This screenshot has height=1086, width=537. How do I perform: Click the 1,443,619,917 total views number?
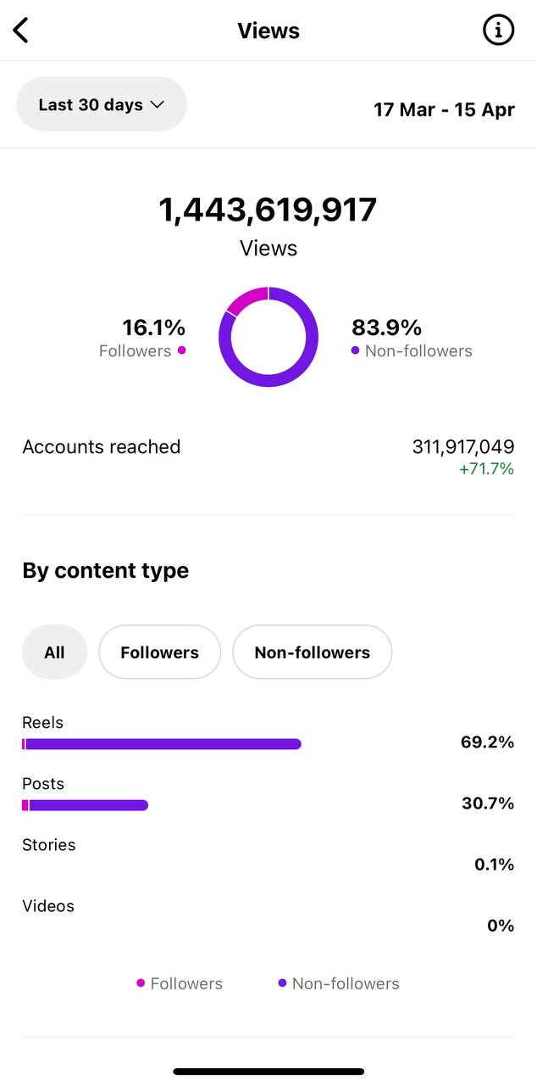(x=268, y=210)
